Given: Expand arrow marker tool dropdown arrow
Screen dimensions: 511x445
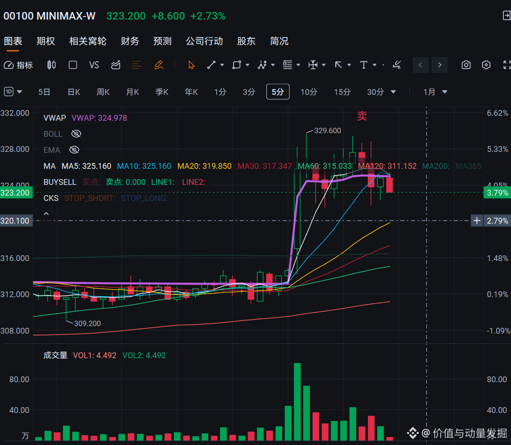Looking at the screenshot, I should coord(349,65).
